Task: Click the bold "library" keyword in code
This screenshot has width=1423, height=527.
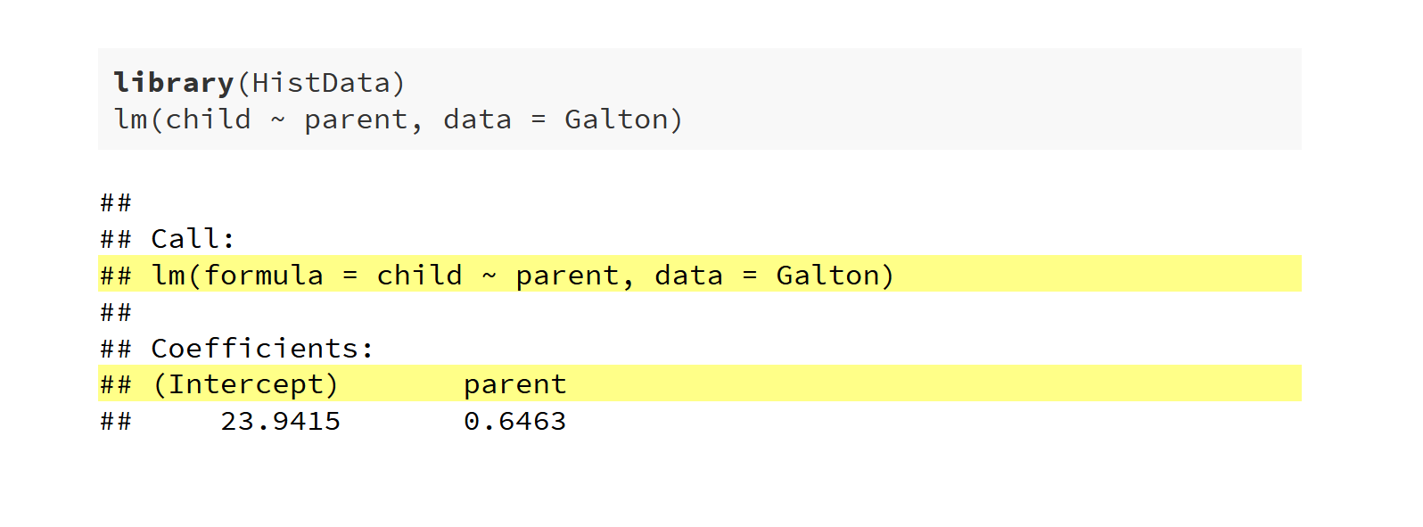Action: pyautogui.click(x=173, y=83)
